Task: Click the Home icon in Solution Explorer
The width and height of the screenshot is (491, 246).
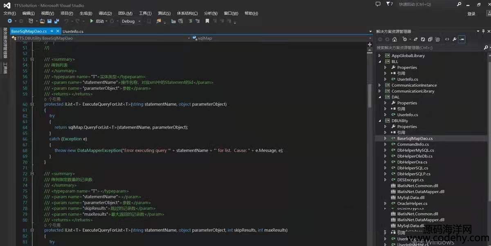Action: click(x=394, y=40)
